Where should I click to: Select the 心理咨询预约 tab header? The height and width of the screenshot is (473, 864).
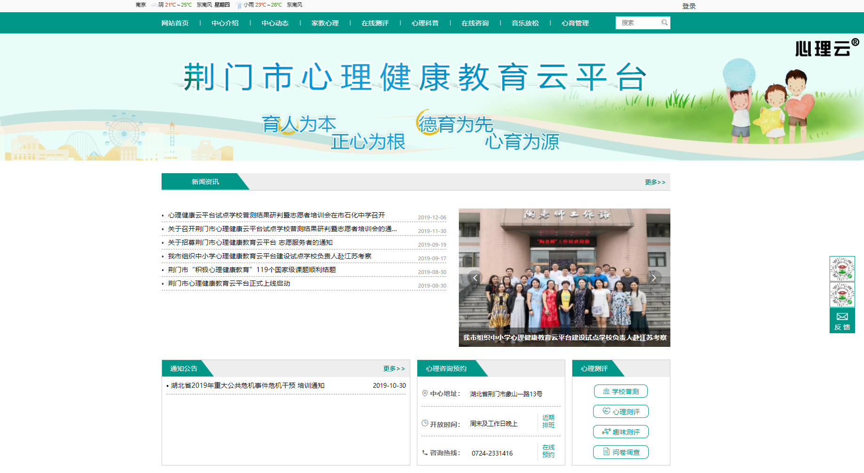(446, 369)
